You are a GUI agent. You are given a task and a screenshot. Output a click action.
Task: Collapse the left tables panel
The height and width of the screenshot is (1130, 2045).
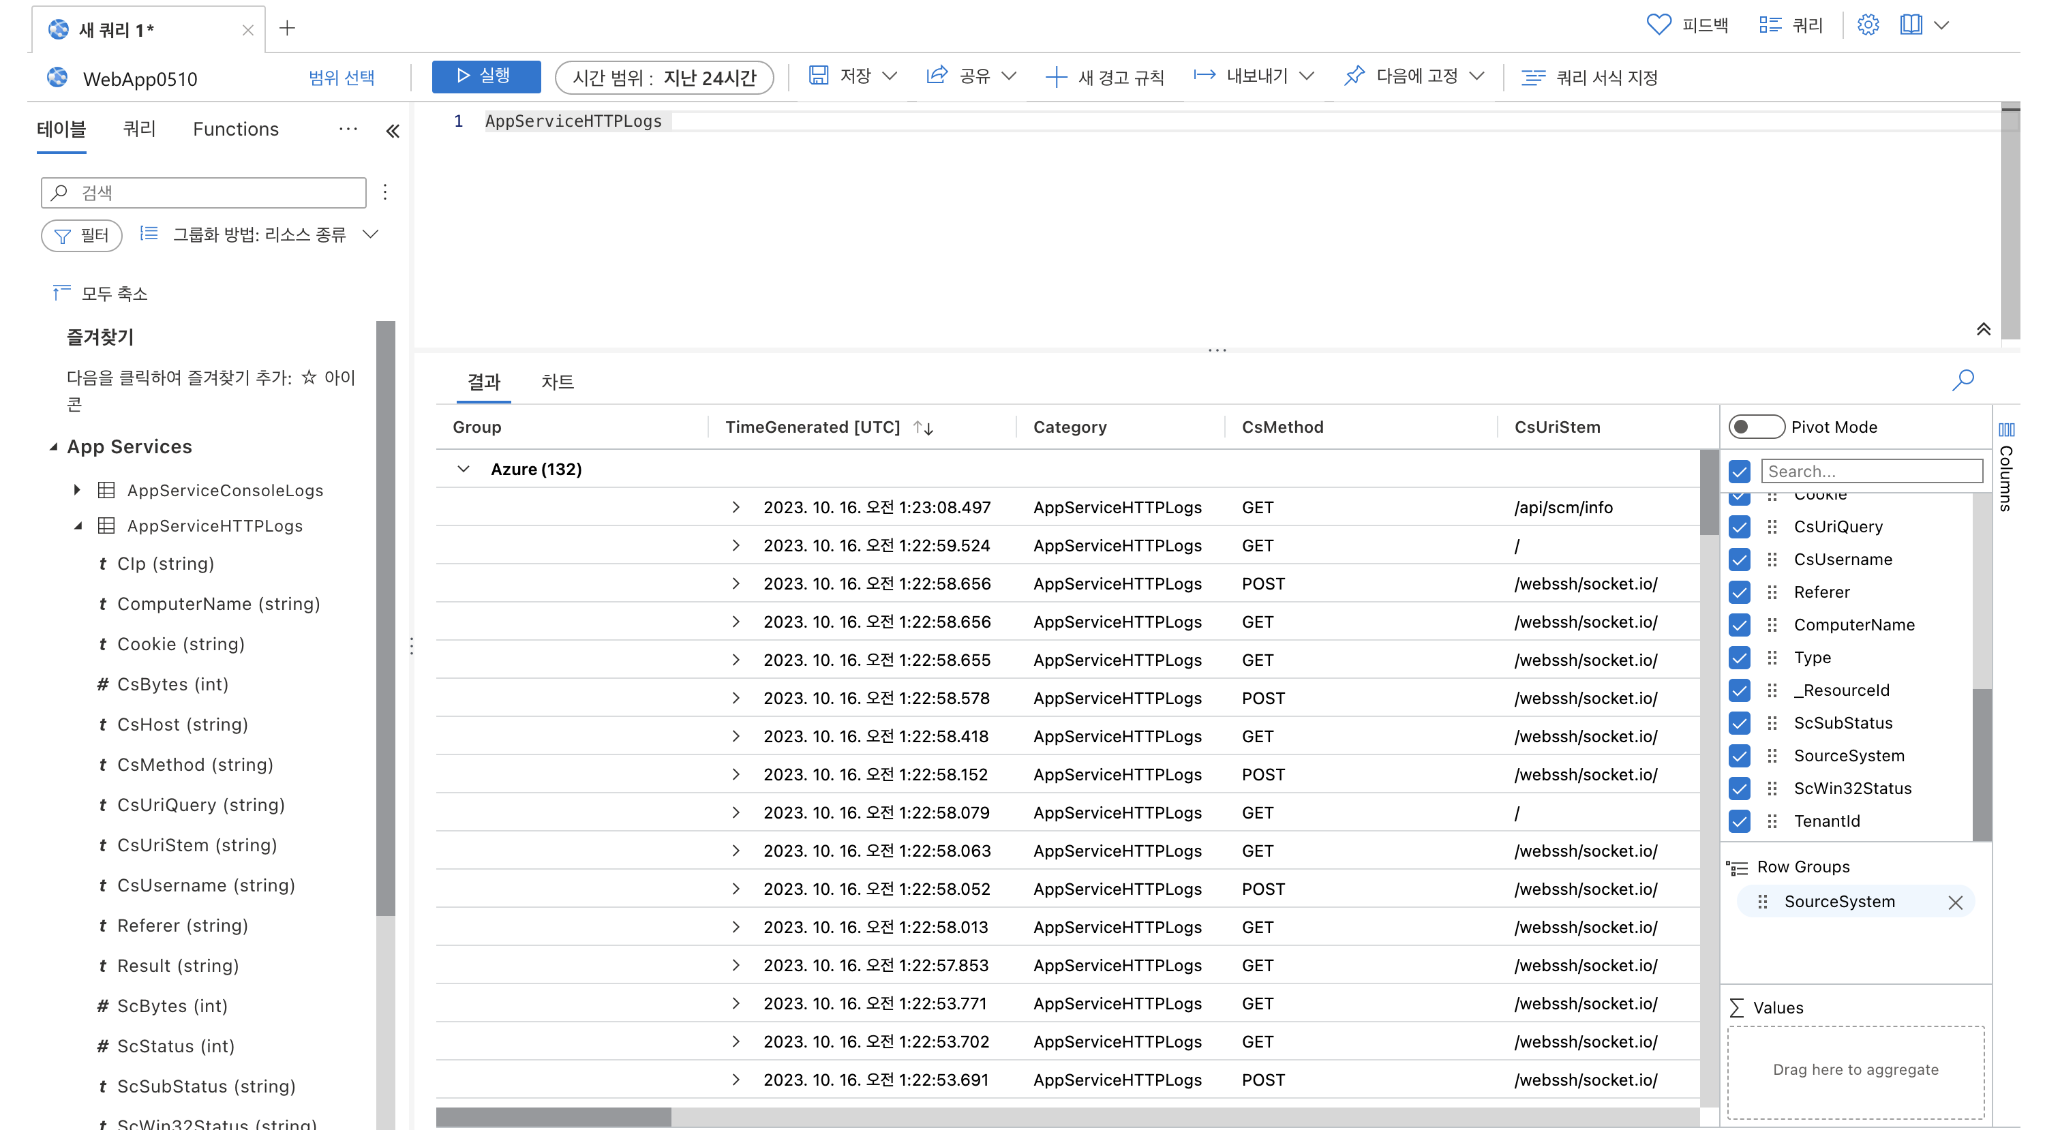coord(392,131)
